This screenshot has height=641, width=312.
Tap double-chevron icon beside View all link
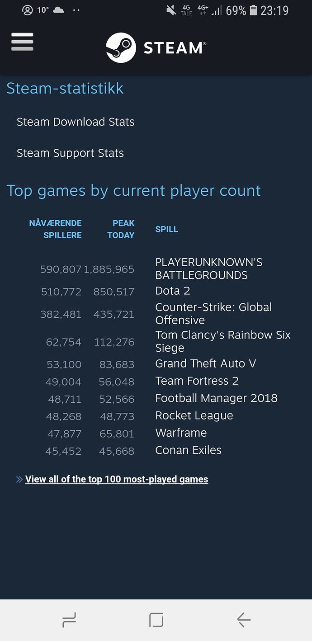(x=19, y=480)
